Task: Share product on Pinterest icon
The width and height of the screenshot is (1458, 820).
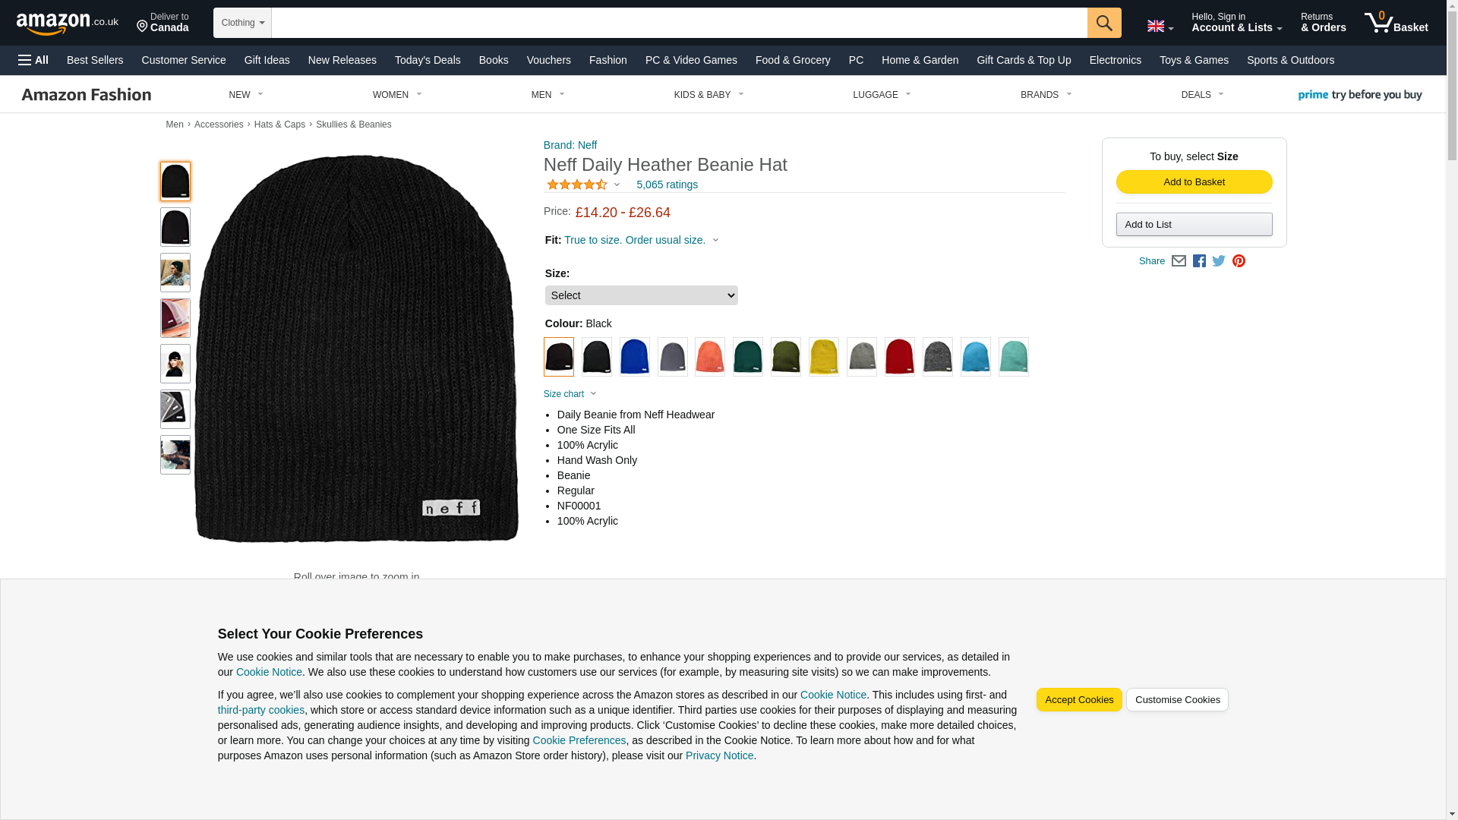Action: [1238, 261]
